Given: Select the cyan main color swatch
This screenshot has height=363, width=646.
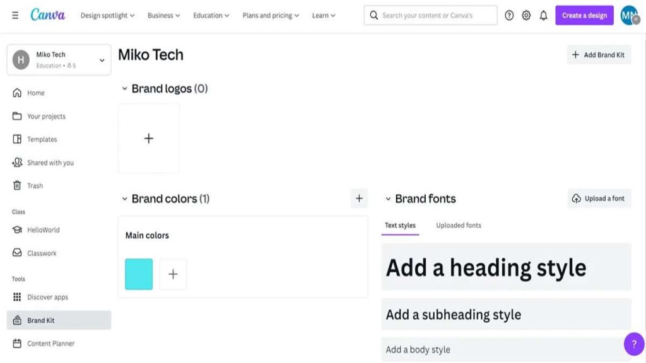Looking at the screenshot, I should point(139,274).
